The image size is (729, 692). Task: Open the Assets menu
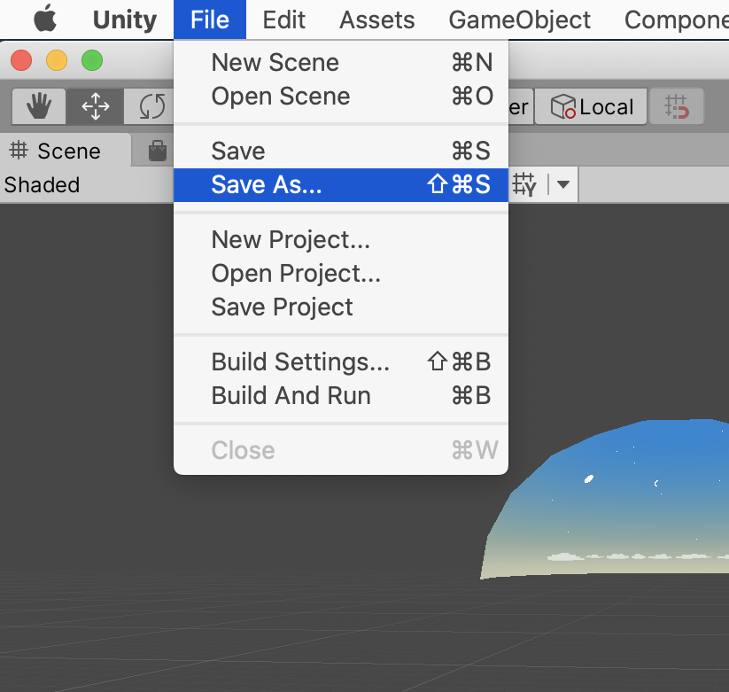tap(376, 20)
